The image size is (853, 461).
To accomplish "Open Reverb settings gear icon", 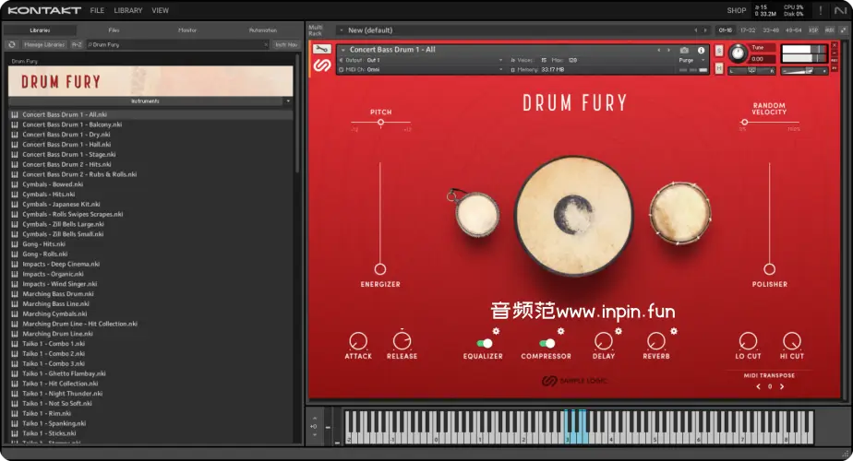I will 674,331.
